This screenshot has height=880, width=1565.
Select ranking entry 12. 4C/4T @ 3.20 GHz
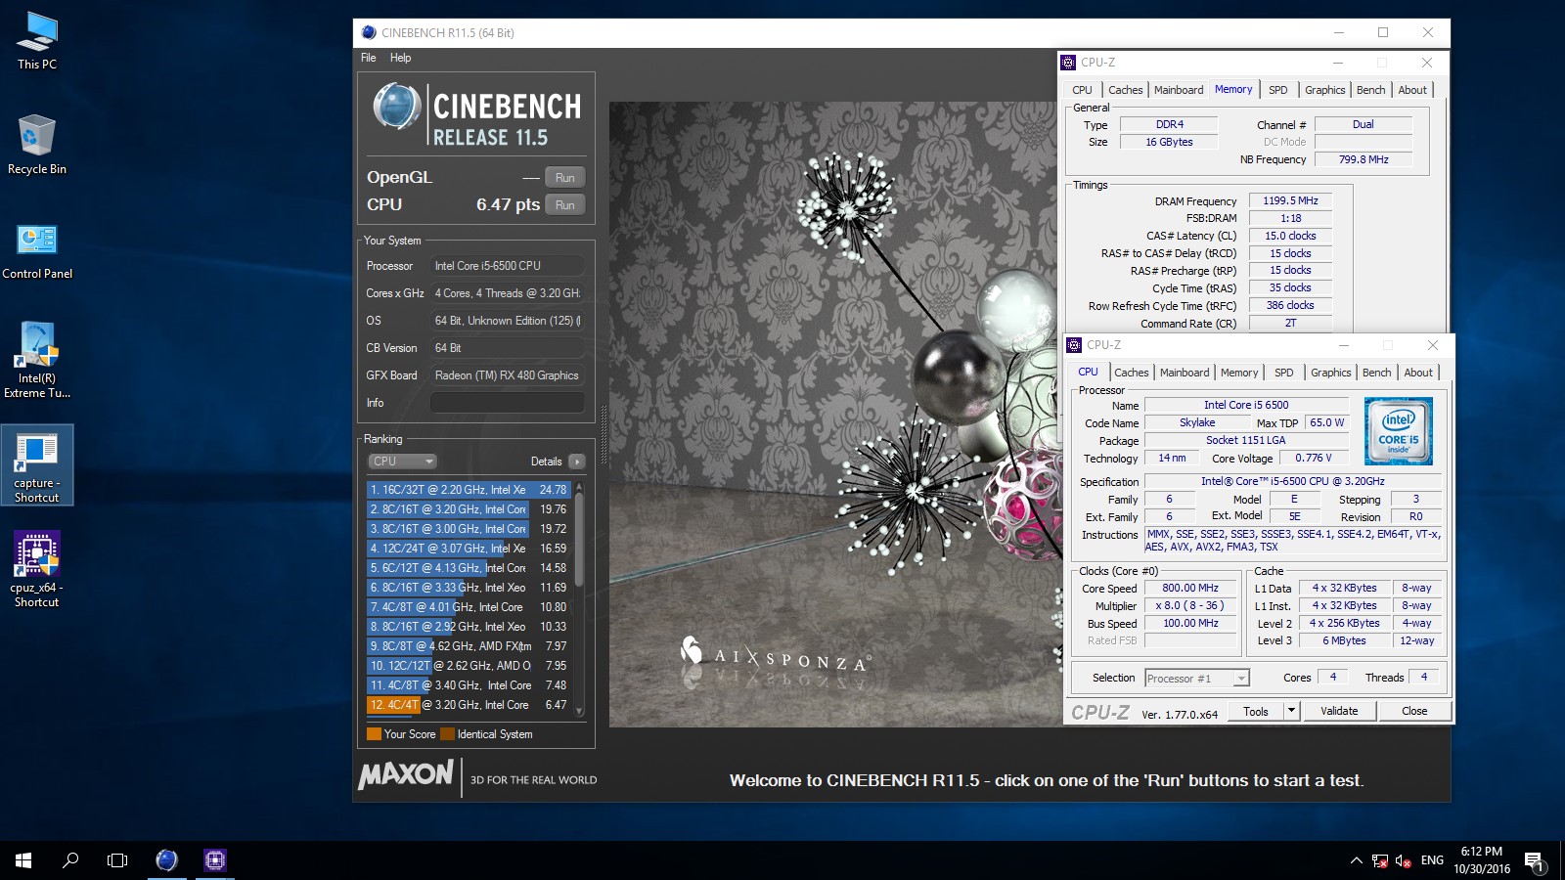468,705
